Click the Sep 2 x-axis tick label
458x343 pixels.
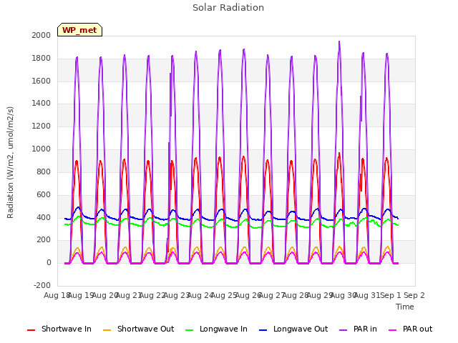point(414,295)
